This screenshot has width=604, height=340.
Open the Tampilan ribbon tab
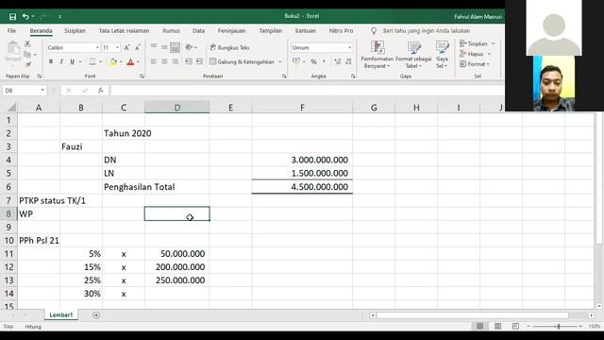pos(271,30)
